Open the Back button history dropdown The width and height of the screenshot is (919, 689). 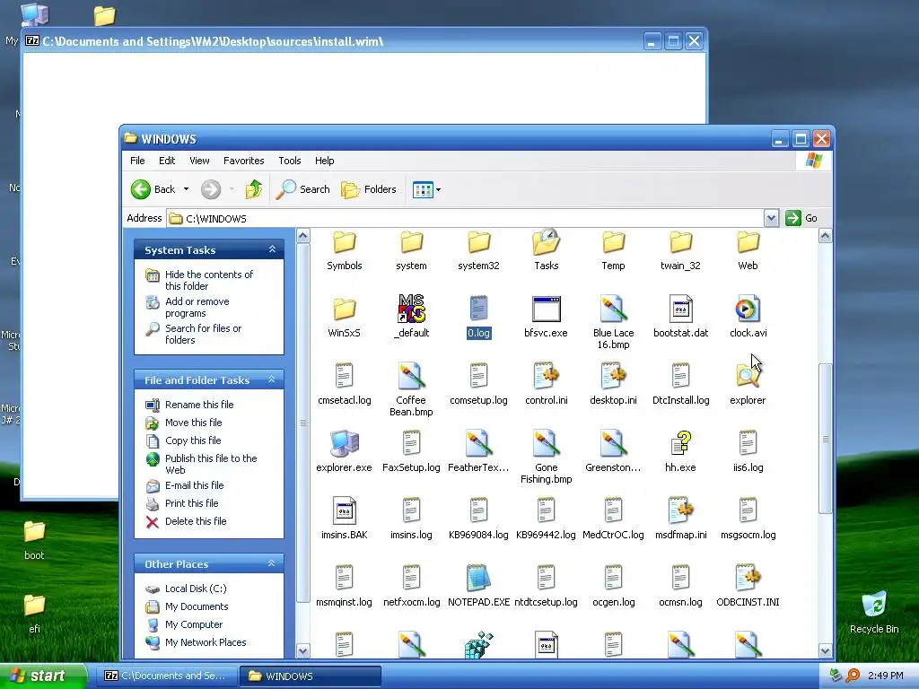pos(187,189)
